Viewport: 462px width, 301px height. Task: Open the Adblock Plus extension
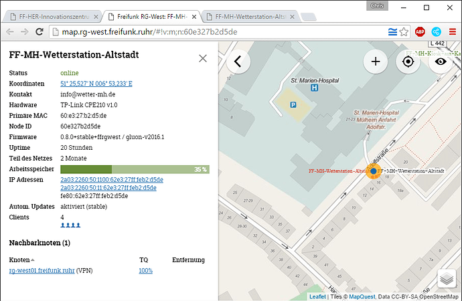tap(420, 32)
